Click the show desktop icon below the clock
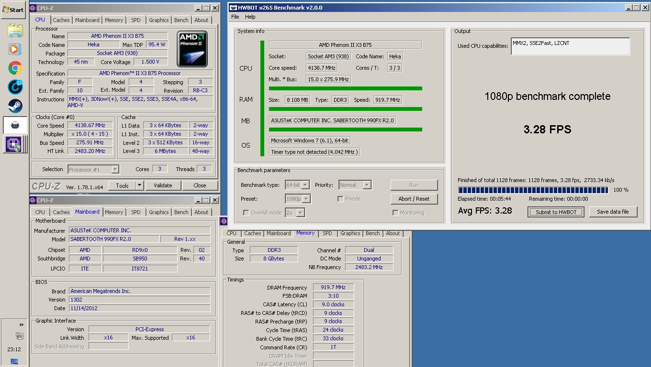The width and height of the screenshot is (651, 367). pyautogui.click(x=14, y=361)
